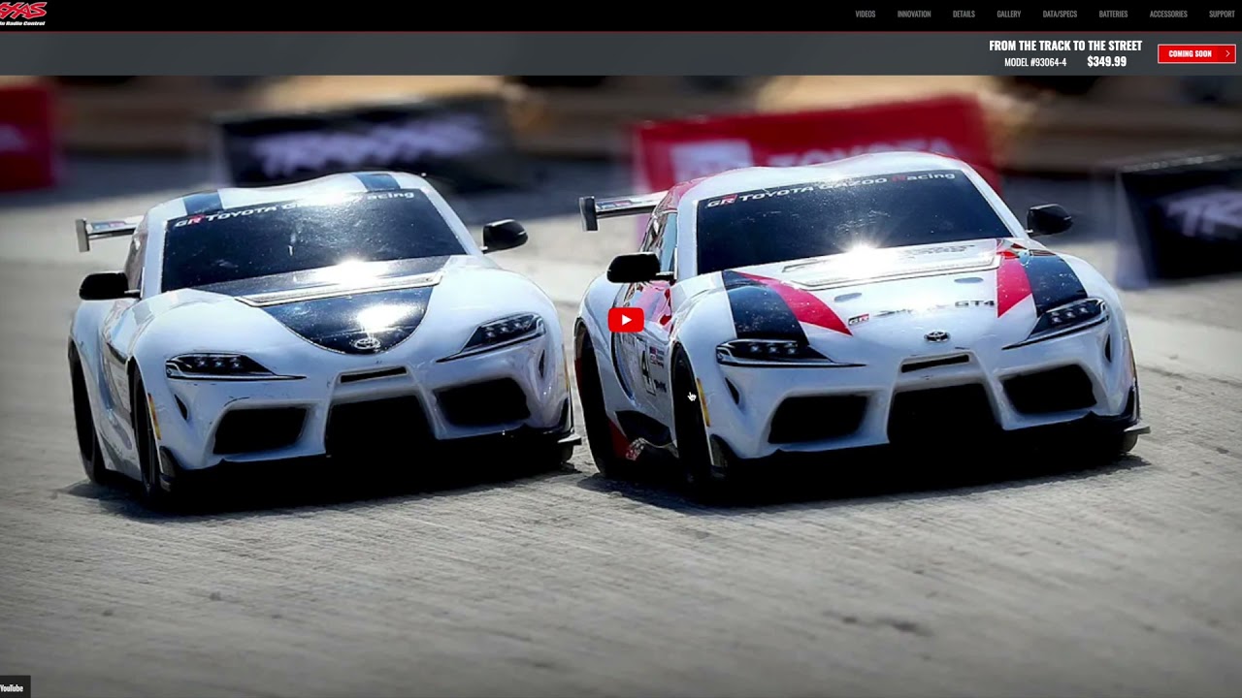Play the YouTube video of racing cars

click(x=626, y=320)
